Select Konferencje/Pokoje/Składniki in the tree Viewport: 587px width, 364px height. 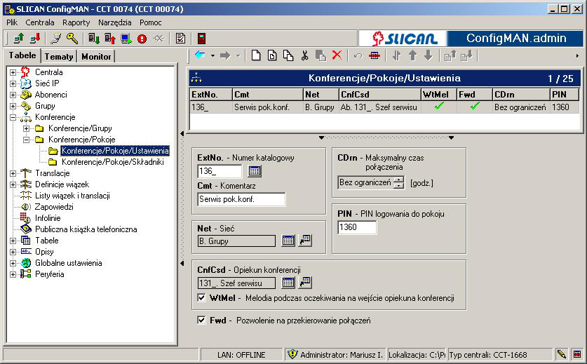tap(113, 162)
